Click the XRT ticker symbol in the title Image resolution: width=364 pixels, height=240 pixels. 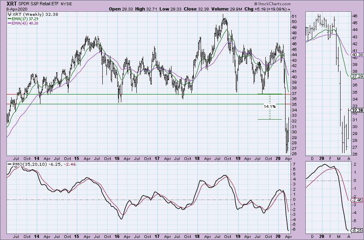(x=12, y=4)
